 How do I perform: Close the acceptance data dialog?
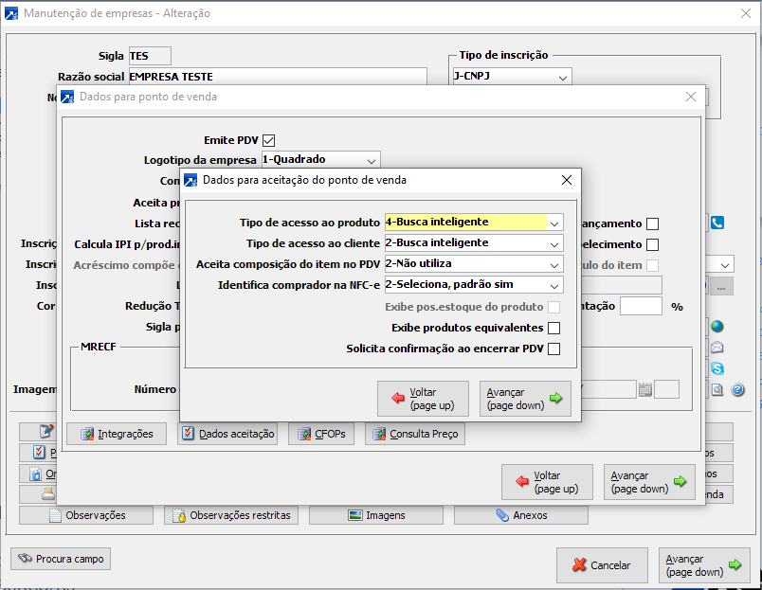[567, 180]
